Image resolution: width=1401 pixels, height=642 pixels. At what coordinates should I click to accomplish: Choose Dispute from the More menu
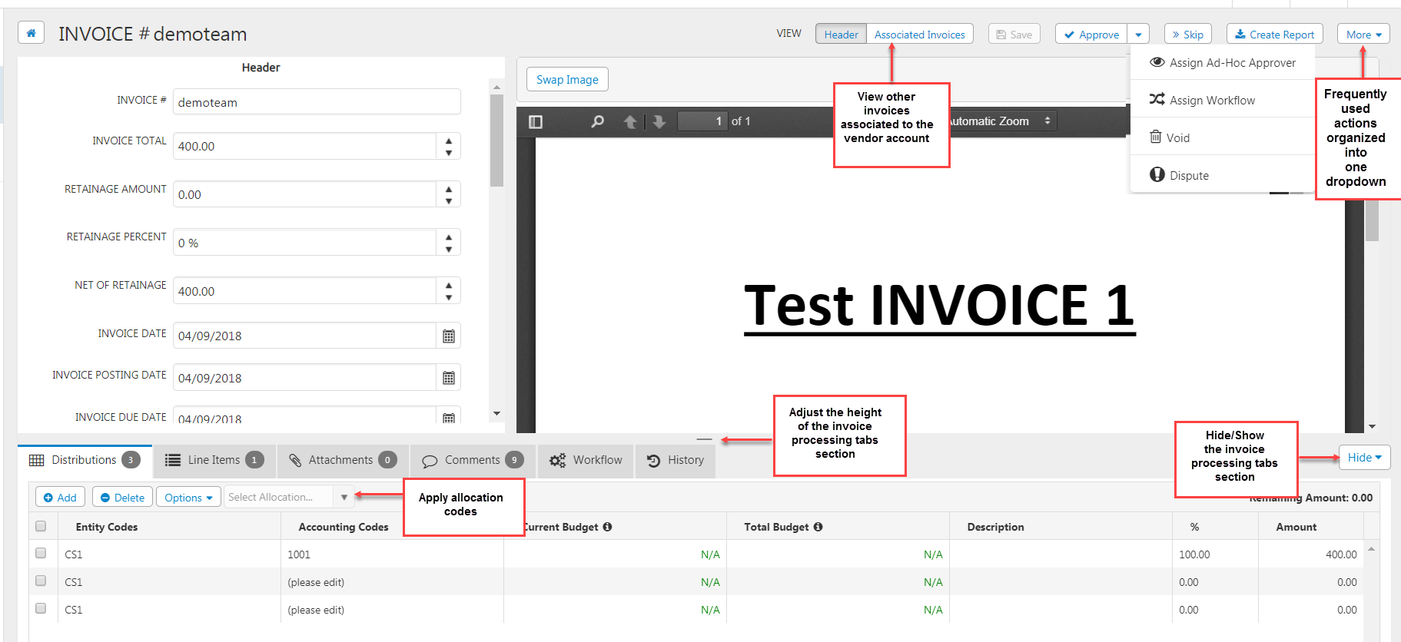coord(1189,175)
